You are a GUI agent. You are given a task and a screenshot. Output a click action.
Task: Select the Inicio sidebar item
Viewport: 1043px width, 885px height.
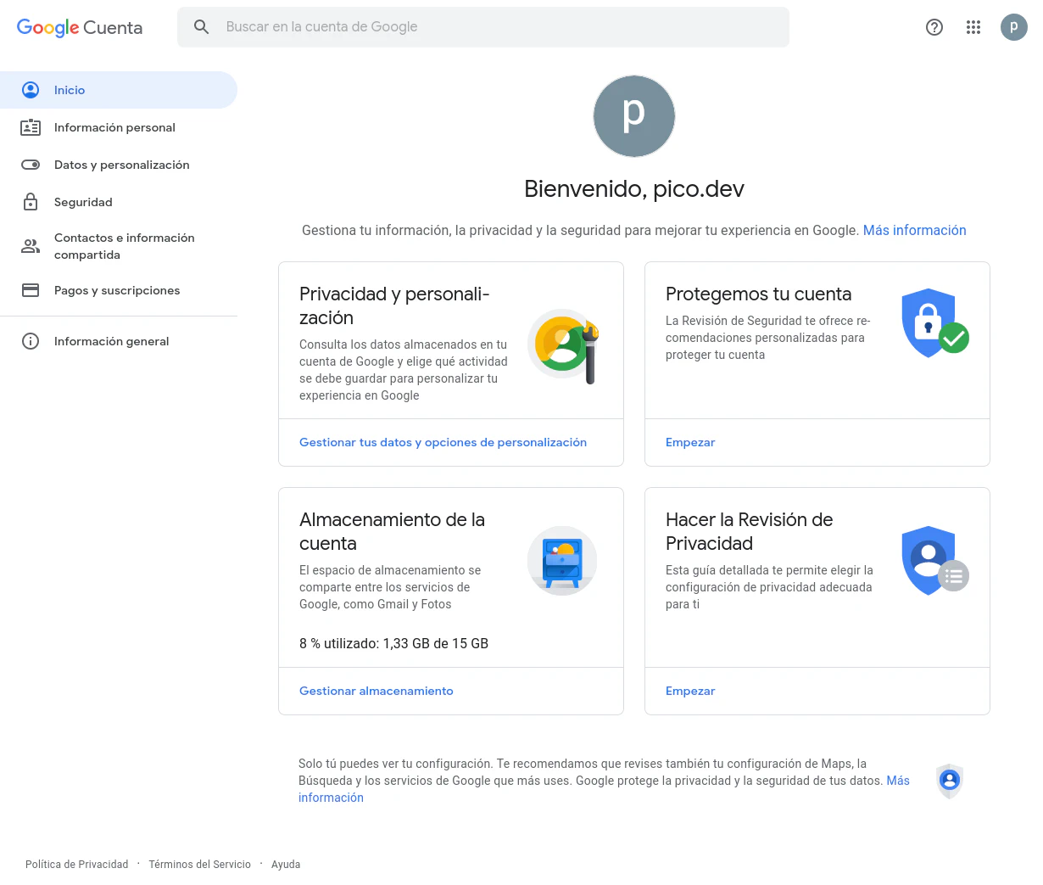click(x=70, y=90)
